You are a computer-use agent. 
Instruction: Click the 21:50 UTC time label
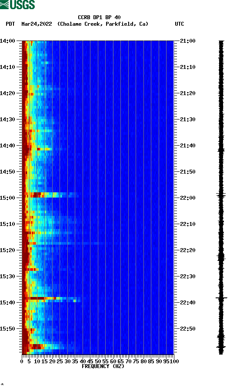187,172
